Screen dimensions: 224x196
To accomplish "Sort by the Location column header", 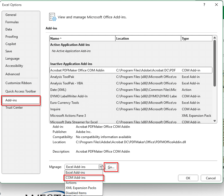I will coord(148,39).
